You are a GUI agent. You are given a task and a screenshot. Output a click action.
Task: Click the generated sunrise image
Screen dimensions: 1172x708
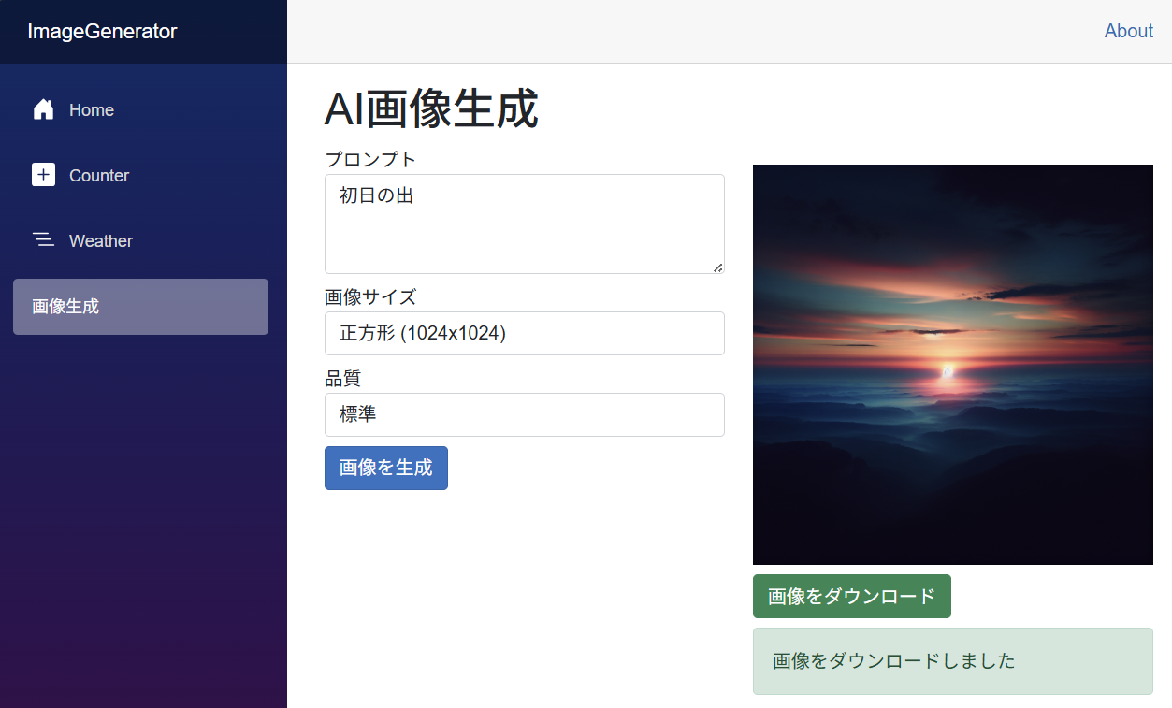coord(952,365)
